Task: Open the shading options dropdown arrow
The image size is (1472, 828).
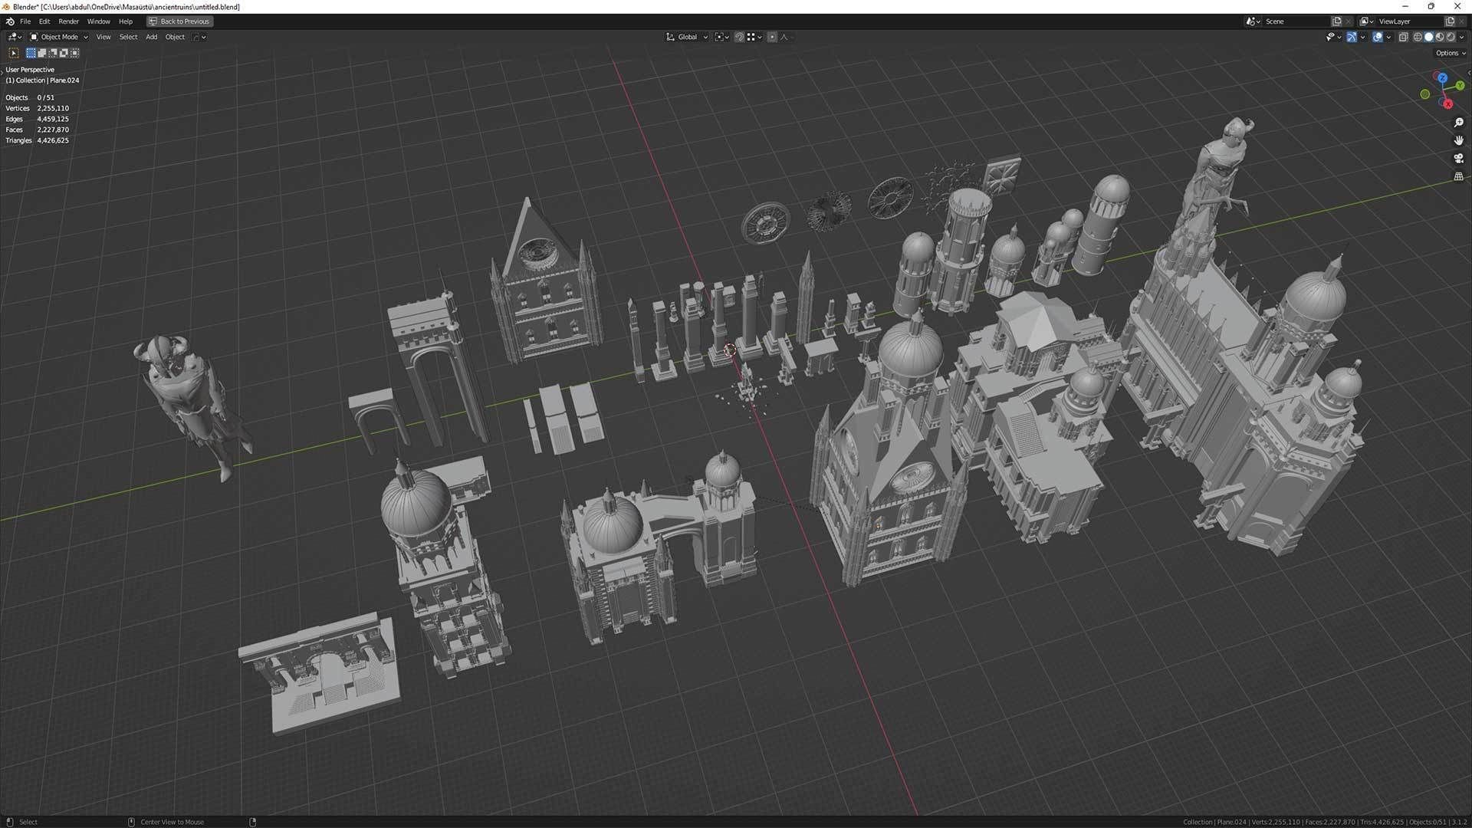Action: point(1462,37)
